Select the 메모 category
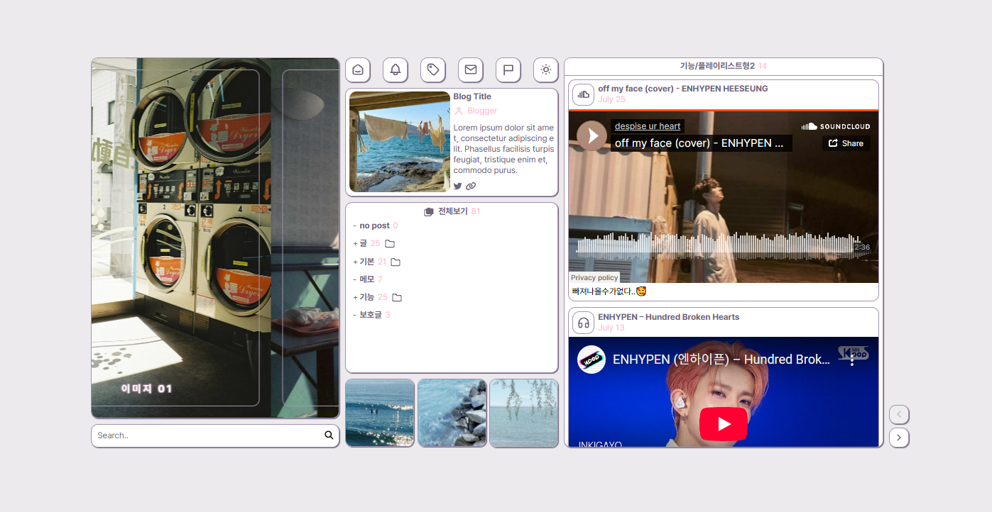Screen dimensions: 992x512 (366, 279)
